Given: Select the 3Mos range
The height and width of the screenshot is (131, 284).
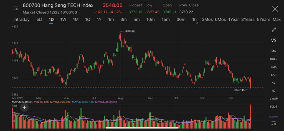Looking at the screenshot, I should 207,19.
